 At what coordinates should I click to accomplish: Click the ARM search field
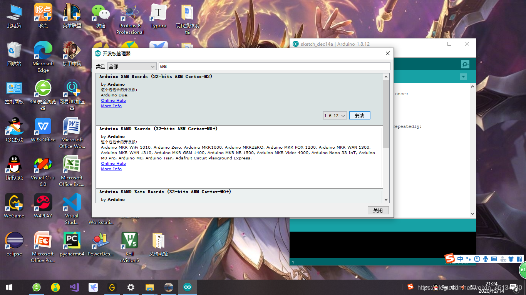click(274, 66)
